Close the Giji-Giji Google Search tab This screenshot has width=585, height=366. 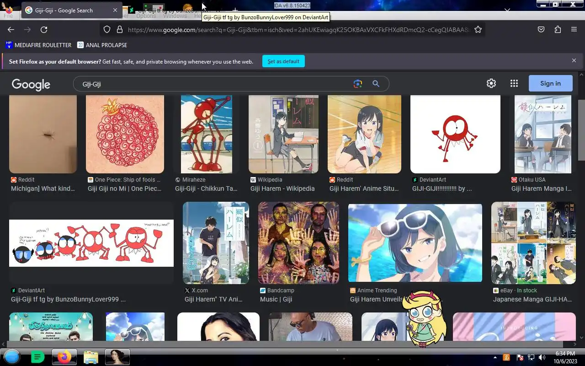coord(115,10)
